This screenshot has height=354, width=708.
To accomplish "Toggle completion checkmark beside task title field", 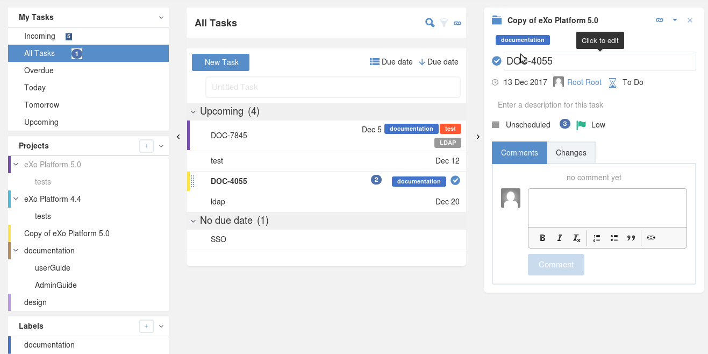I will (497, 61).
